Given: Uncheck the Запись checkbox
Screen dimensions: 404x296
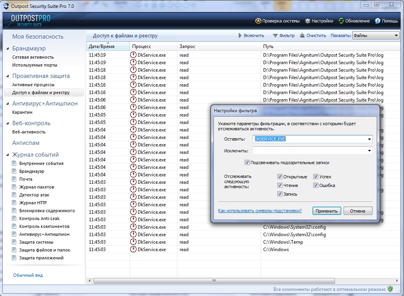Looking at the screenshot, I should [280, 194].
